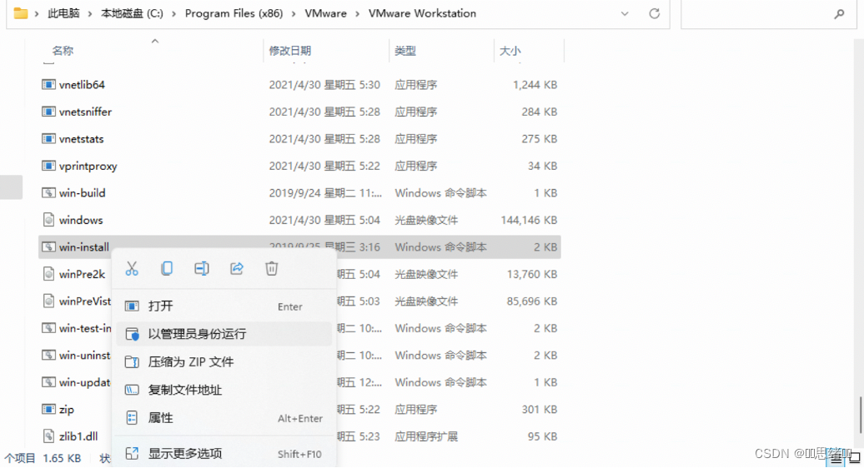This screenshot has width=864, height=468.
Task: Sort by 修改日期 column header
Action: [290, 51]
